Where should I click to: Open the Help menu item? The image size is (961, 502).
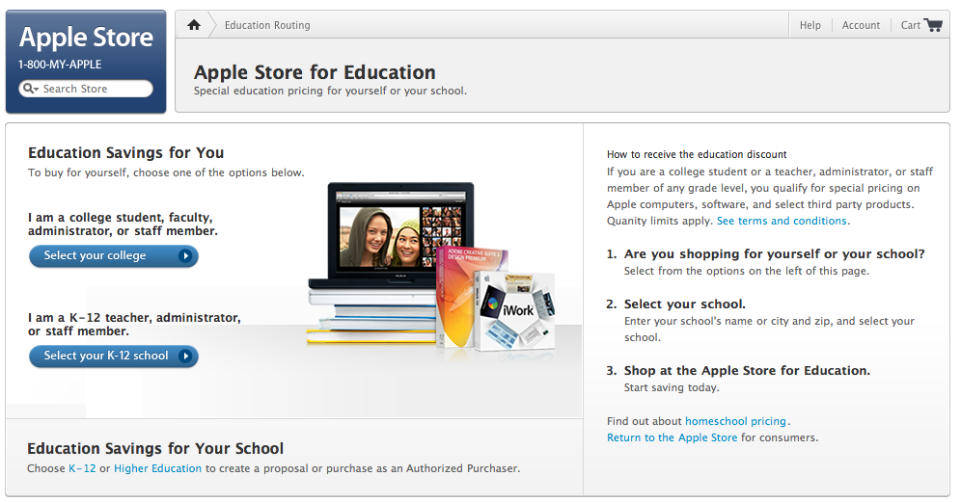(x=810, y=25)
